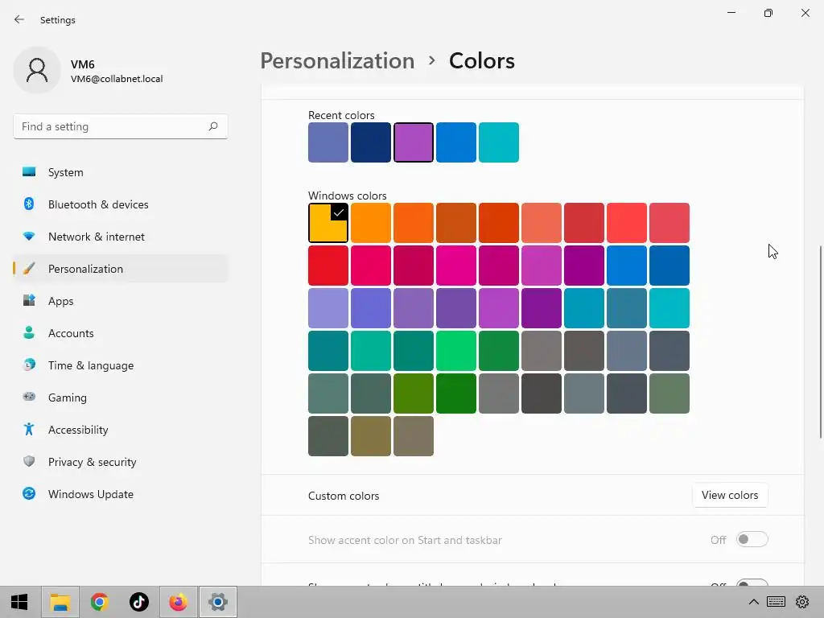Choose the navy blue recent color swatch
This screenshot has height=618, width=824.
pyautogui.click(x=371, y=142)
